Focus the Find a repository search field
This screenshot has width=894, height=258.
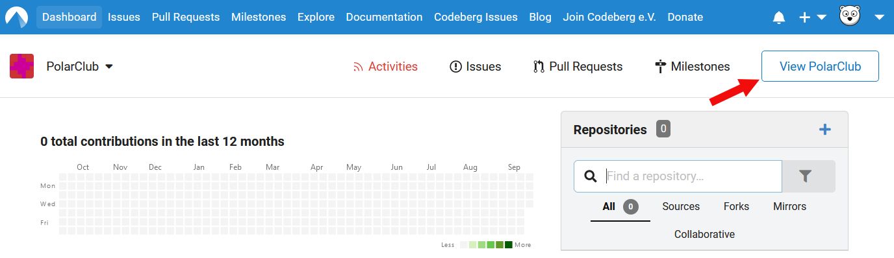[678, 176]
